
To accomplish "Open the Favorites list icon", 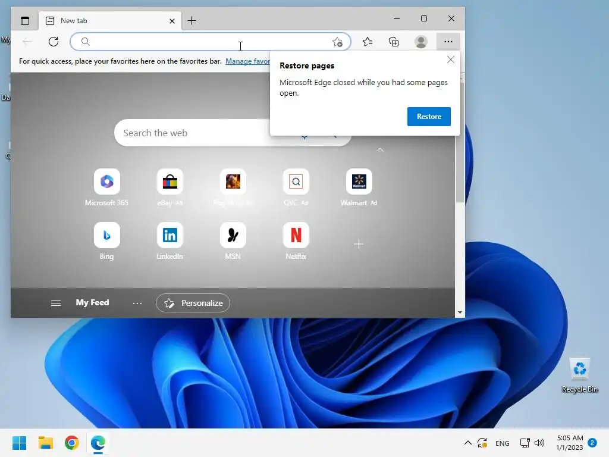I will pyautogui.click(x=368, y=42).
